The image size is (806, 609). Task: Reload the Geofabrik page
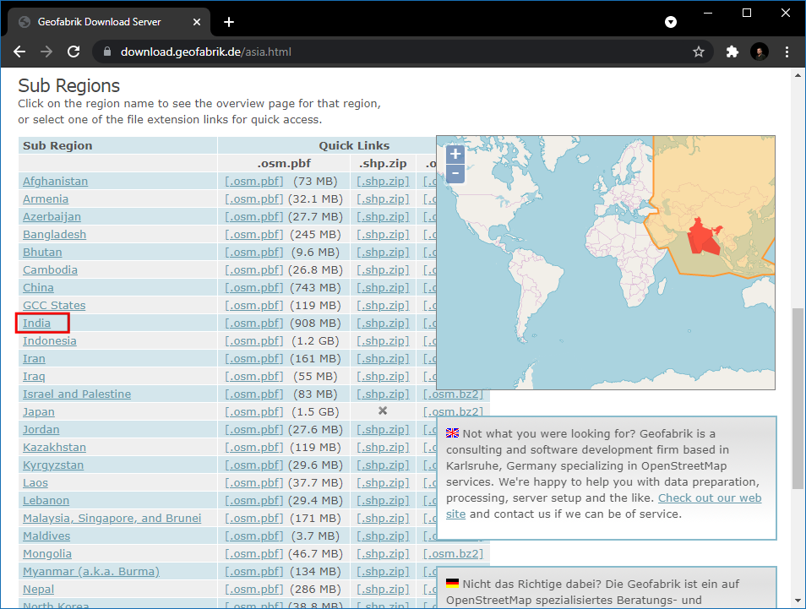point(74,52)
